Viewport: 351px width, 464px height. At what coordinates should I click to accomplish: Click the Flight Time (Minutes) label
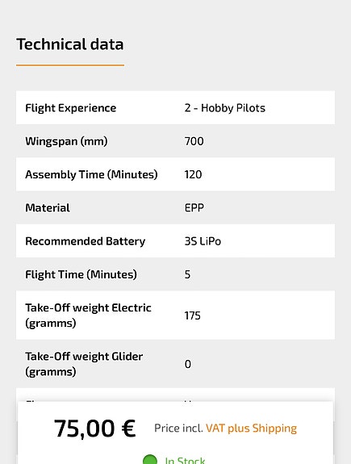pyautogui.click(x=81, y=274)
